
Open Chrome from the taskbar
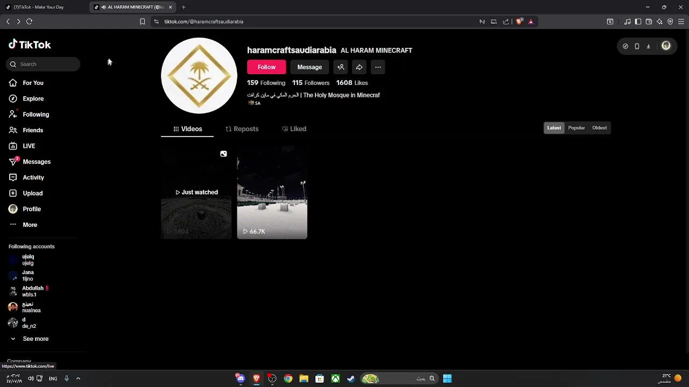click(x=288, y=378)
